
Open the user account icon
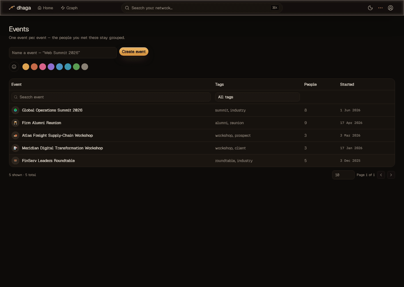tap(391, 8)
